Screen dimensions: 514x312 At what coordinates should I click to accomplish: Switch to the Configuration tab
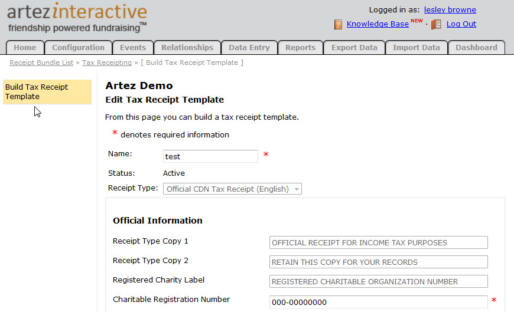pyautogui.click(x=78, y=48)
